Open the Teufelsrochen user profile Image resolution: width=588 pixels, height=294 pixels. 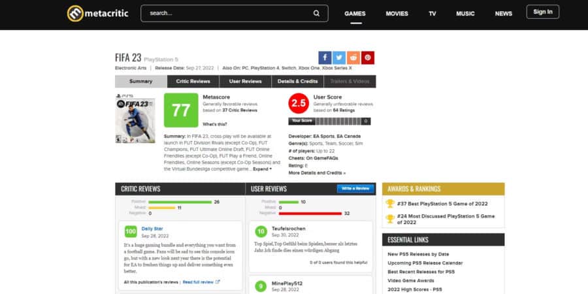pyautogui.click(x=289, y=229)
